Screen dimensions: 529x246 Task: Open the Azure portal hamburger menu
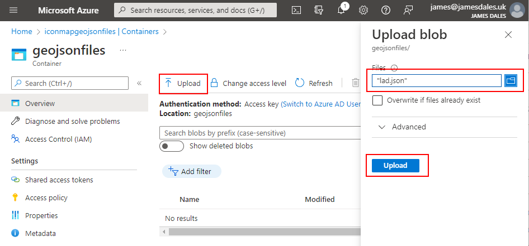coord(13,10)
